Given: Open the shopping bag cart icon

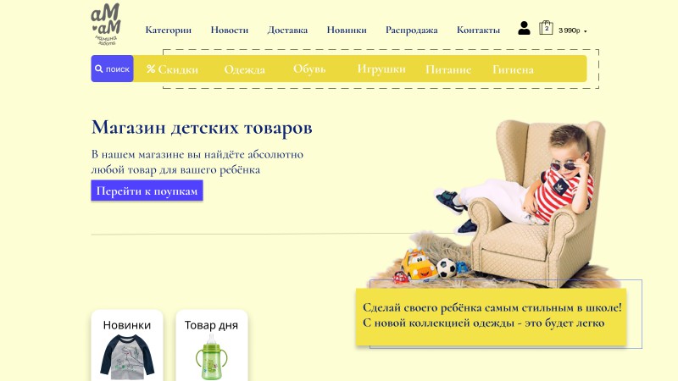Looking at the screenshot, I should (546, 28).
